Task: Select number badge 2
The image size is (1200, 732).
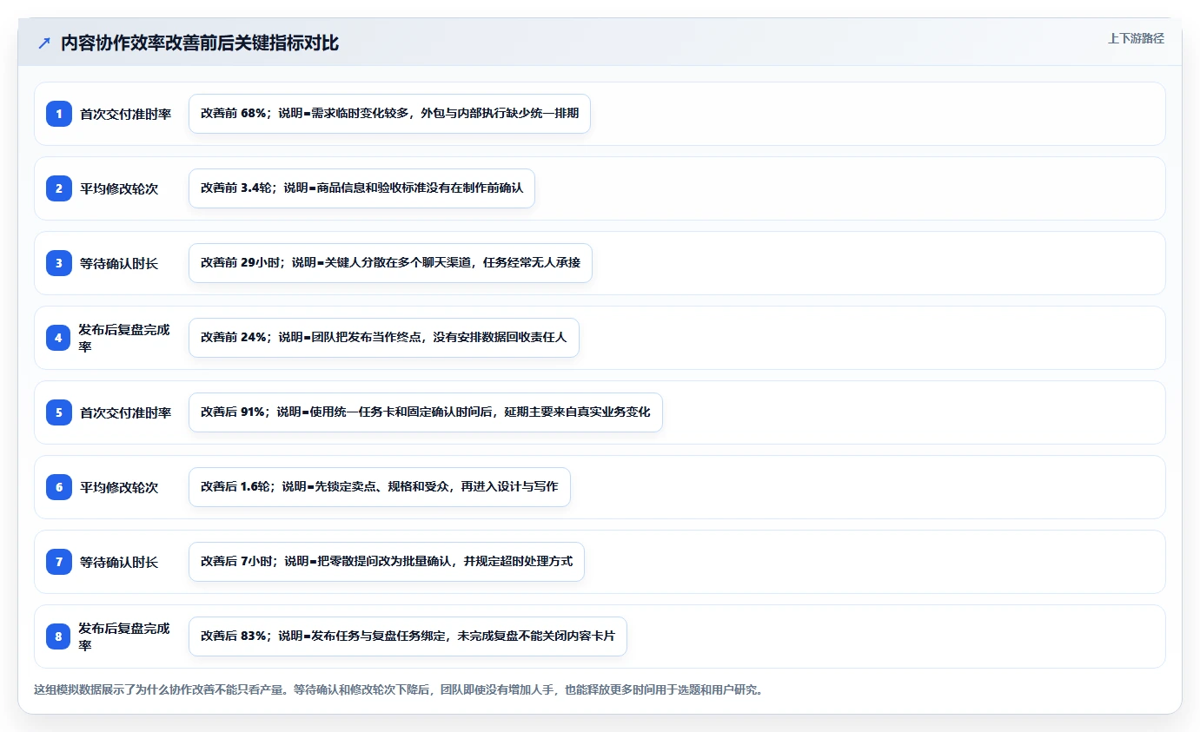Action: coord(59,188)
